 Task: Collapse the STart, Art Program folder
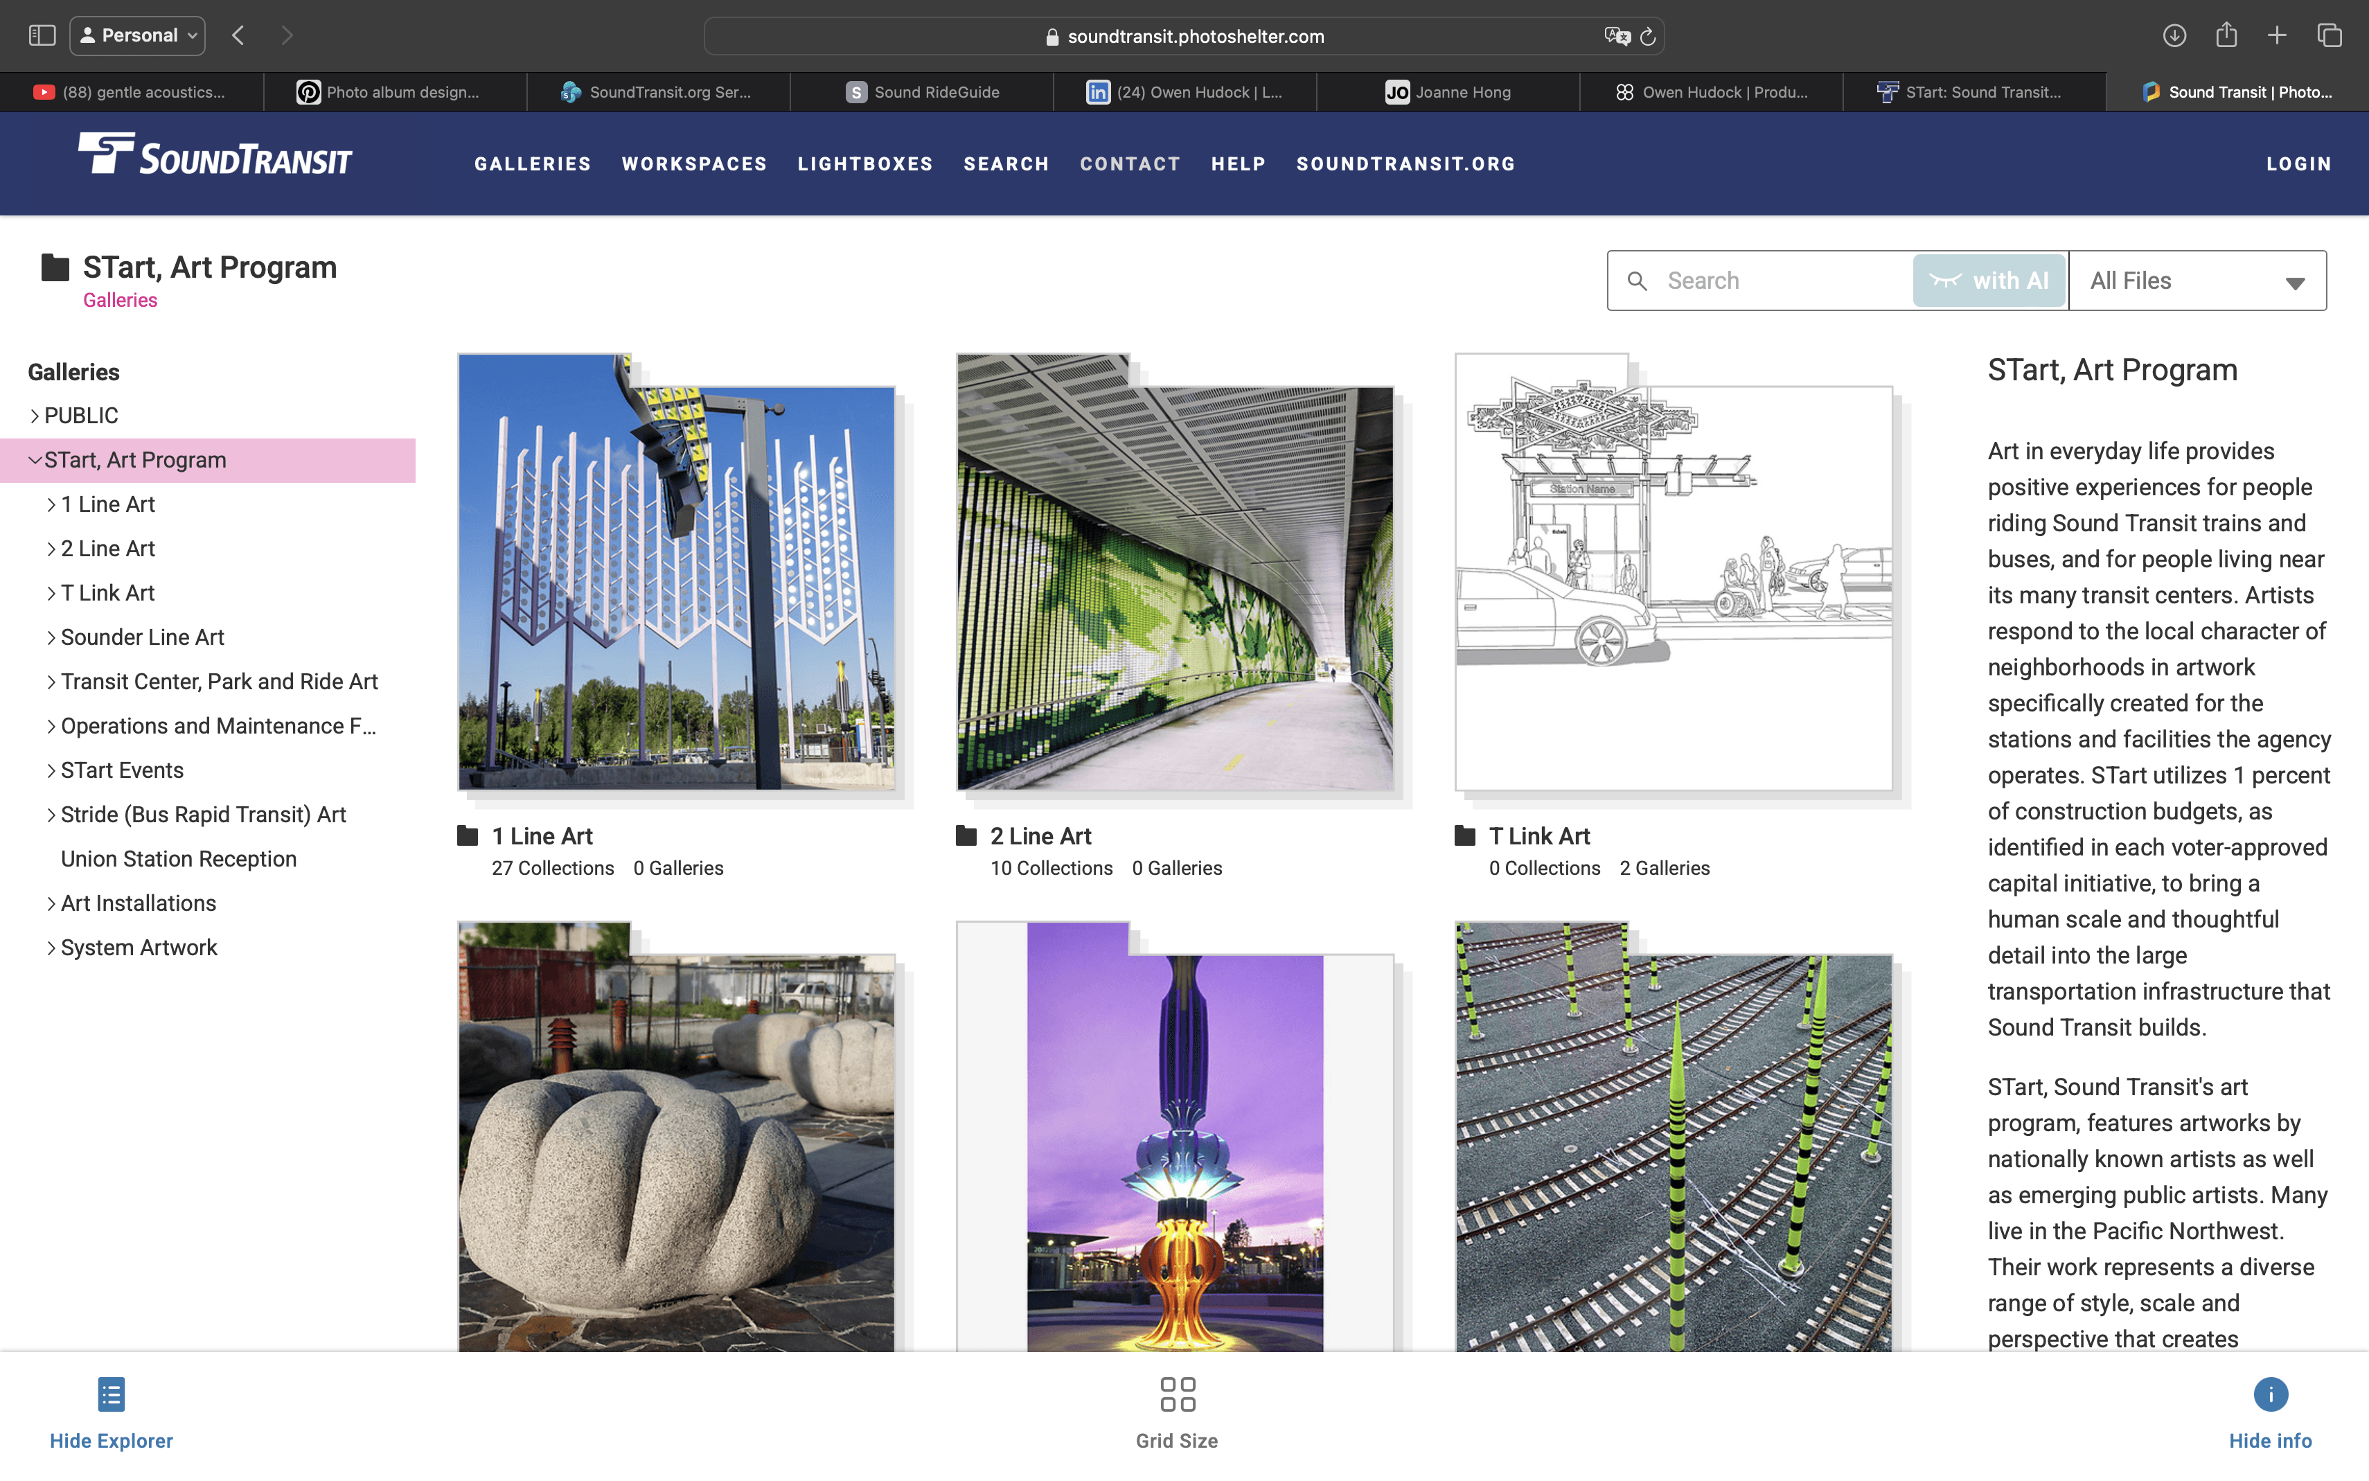[x=34, y=461]
